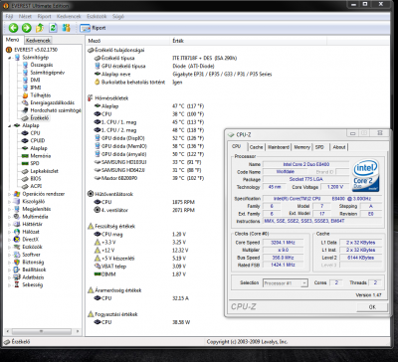Click the Up level arrow toolbar icon
The width and height of the screenshot is (398, 362).
[x=40, y=28]
